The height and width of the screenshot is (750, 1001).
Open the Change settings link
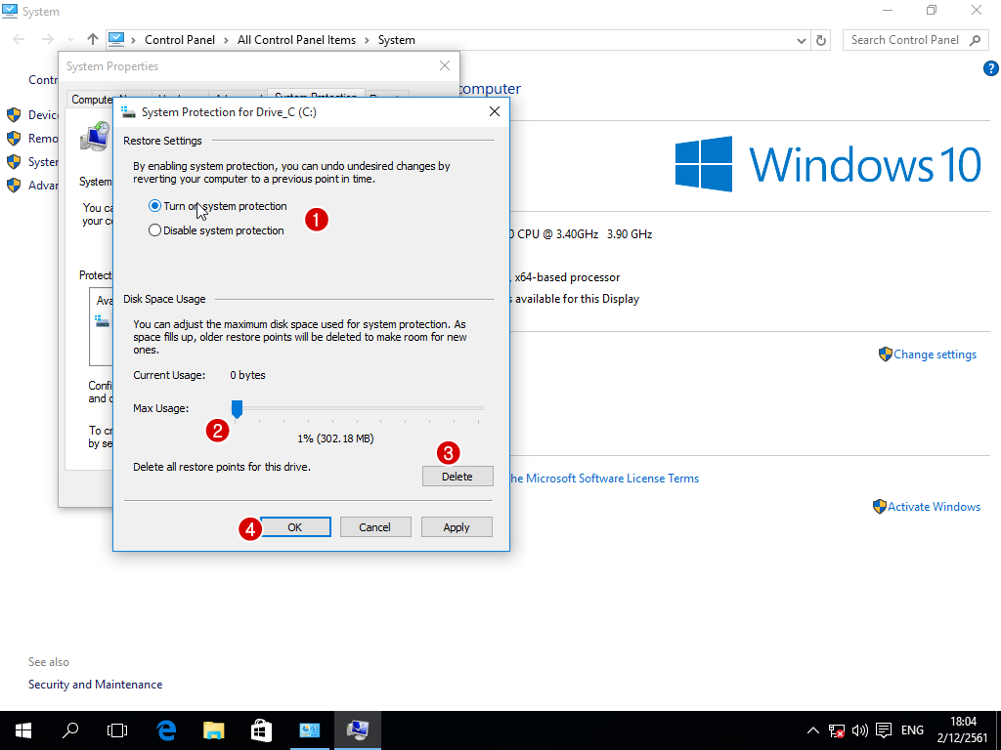pos(935,354)
